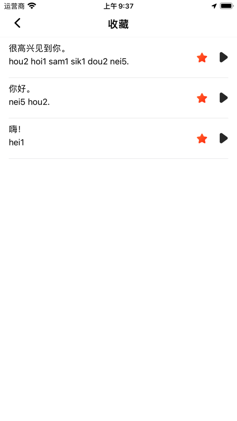Tap the battery indicator icon
The height and width of the screenshot is (421, 237).
pos(227,6)
